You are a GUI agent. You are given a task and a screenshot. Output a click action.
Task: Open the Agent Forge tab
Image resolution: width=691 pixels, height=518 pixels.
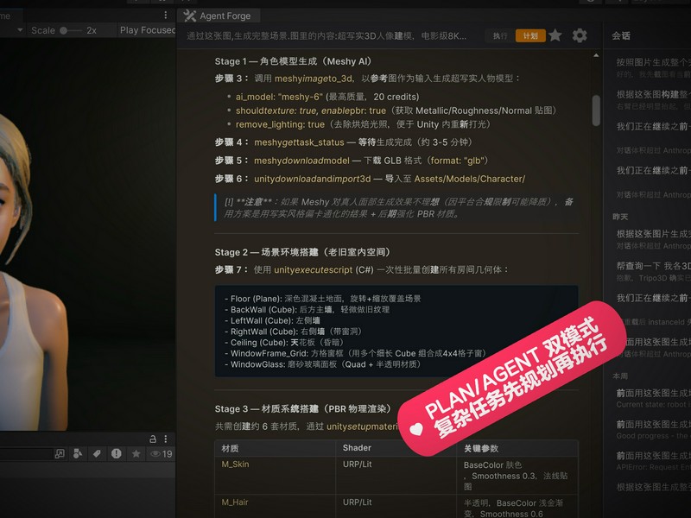tap(219, 16)
